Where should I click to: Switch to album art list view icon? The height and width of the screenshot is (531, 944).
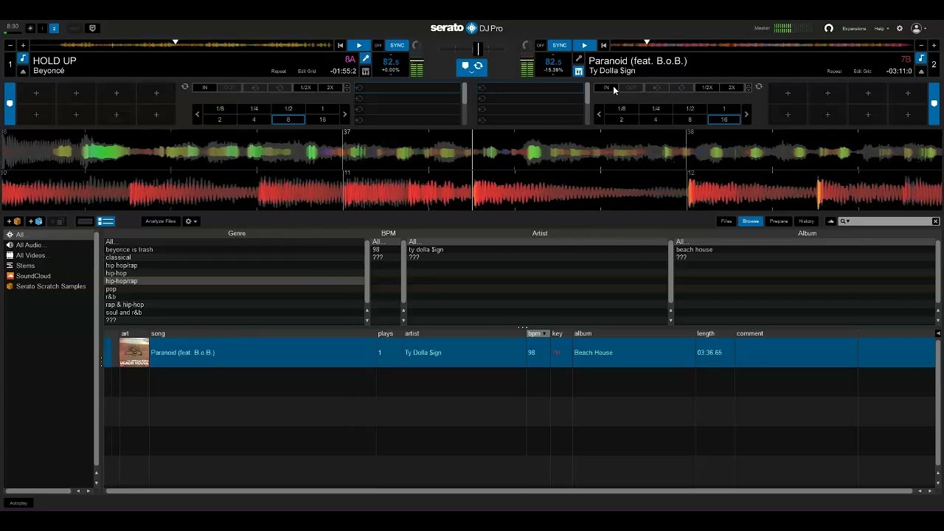tap(106, 221)
